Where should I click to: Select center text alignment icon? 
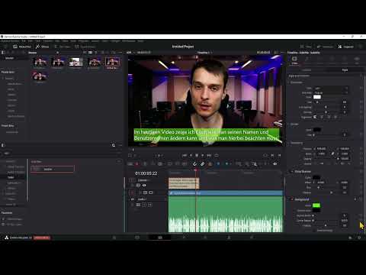coord(322,117)
